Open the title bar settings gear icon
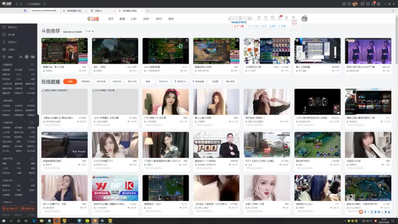Viewport: 398px width, 224px height. click(x=379, y=4)
